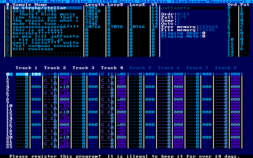
Task: Select the Track 2 header
Action: click(55, 68)
